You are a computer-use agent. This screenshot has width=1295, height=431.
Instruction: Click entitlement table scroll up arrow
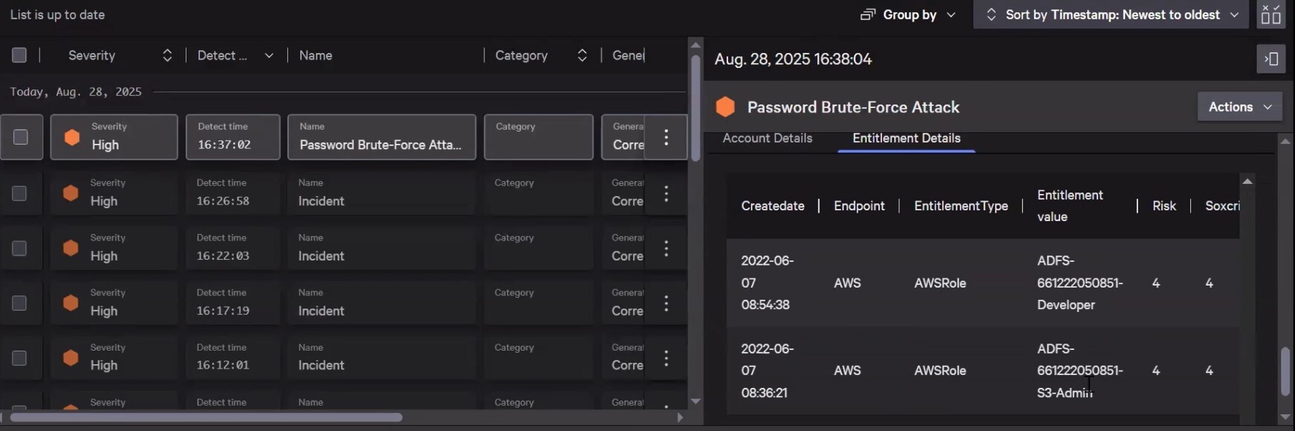click(1247, 181)
